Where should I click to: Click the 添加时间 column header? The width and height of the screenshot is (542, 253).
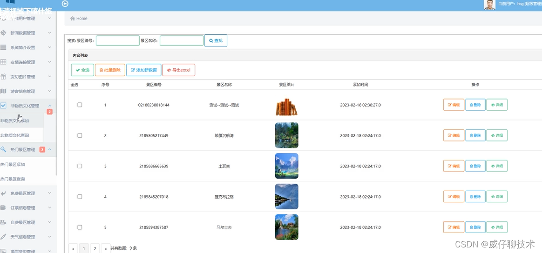point(360,85)
